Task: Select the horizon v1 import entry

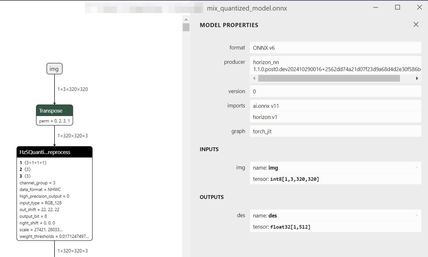Action: pyautogui.click(x=335, y=117)
